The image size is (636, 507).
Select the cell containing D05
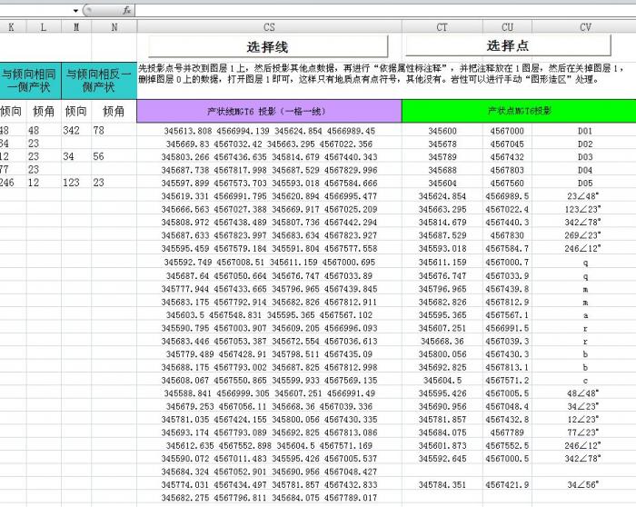tap(584, 183)
